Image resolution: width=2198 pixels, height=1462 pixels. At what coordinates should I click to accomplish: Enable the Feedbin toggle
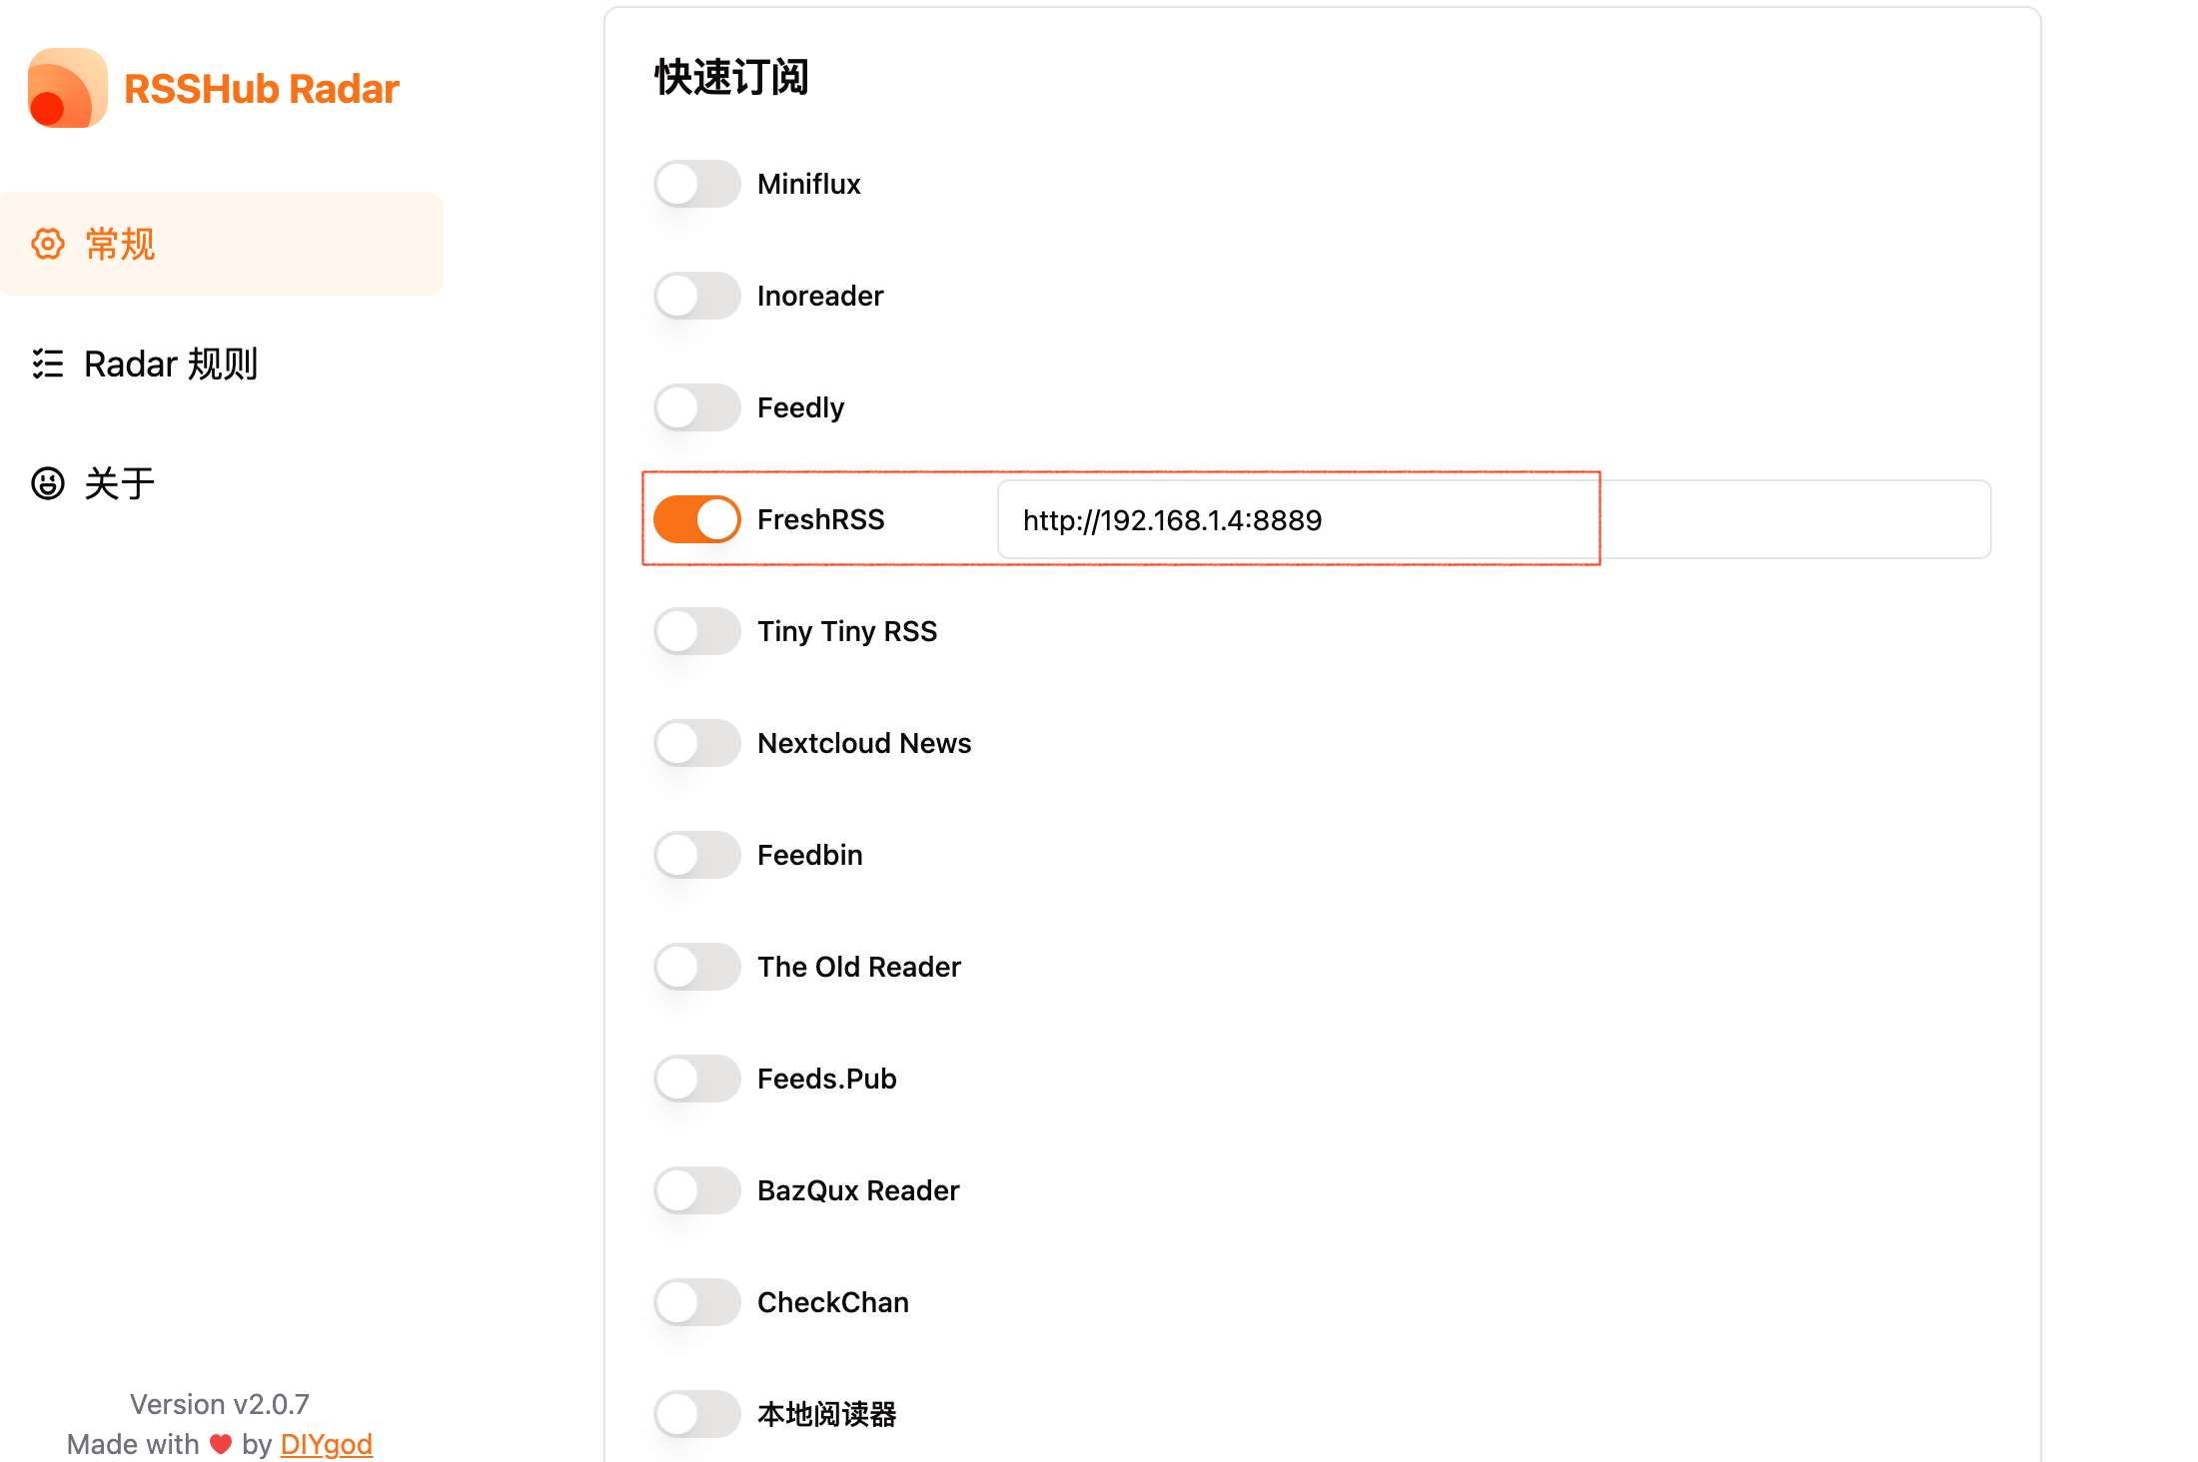696,855
